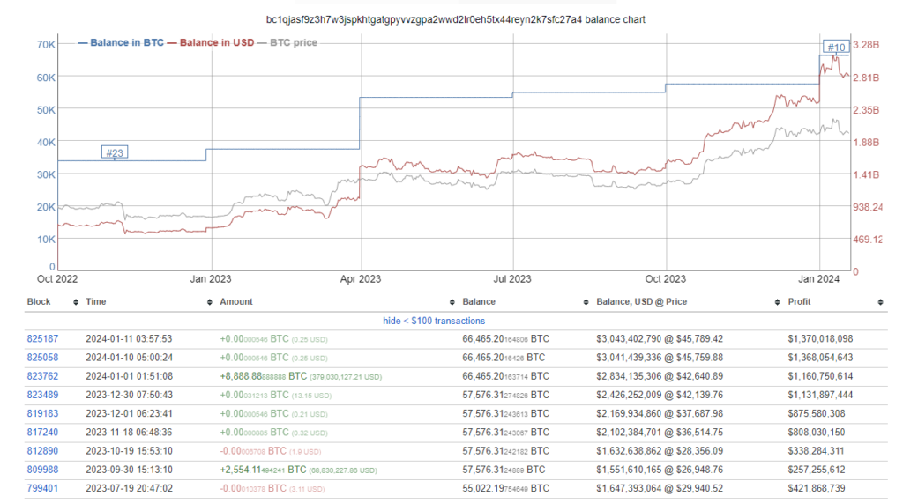Open block 812890 link
Screen dimensions: 903x503
click(42, 451)
